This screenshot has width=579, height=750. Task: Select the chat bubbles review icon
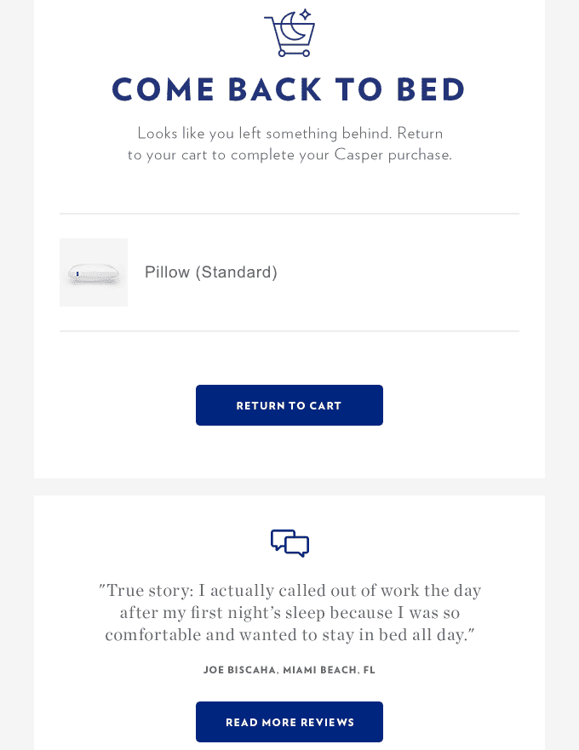click(289, 541)
